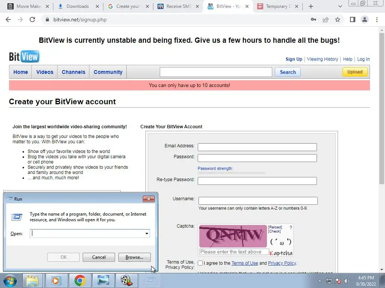This screenshot has height=288, width=385.
Task: Close the Downloads tab
Action: tap(97, 6)
